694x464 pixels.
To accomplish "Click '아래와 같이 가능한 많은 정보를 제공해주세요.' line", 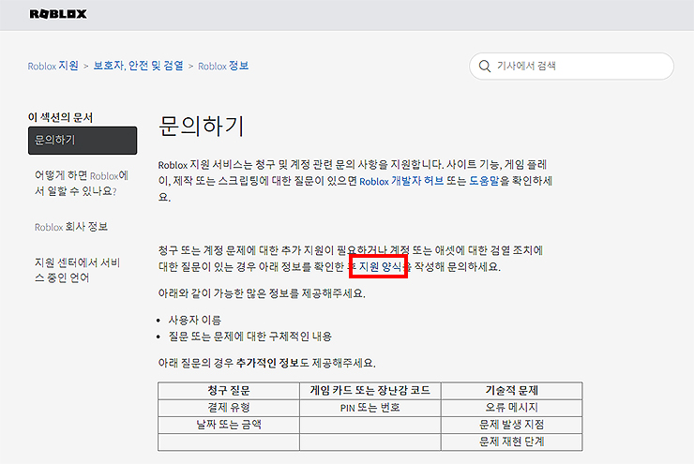I will click(x=262, y=293).
